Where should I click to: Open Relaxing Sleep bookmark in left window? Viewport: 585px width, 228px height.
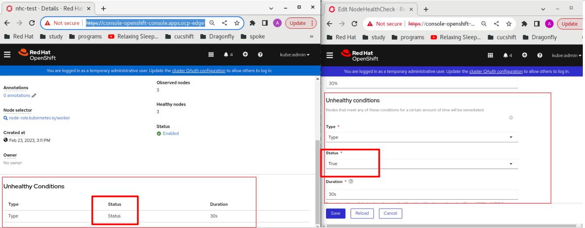click(x=134, y=36)
